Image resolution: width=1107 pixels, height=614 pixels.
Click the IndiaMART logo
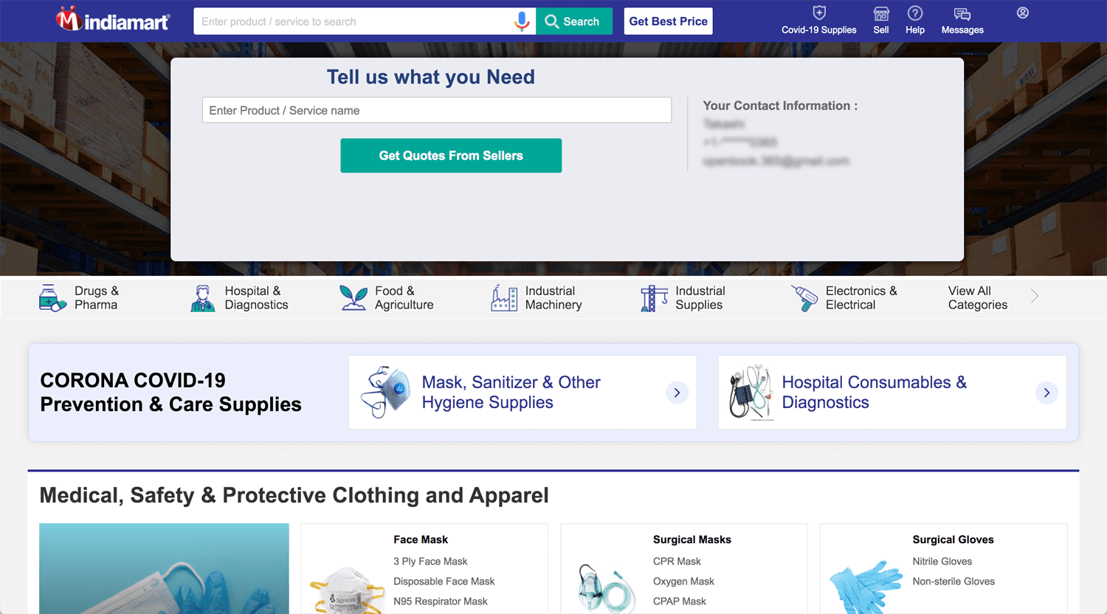coord(113,20)
